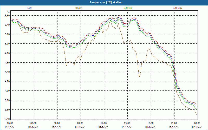Click the 5,20 y-axis value

[8, 34]
